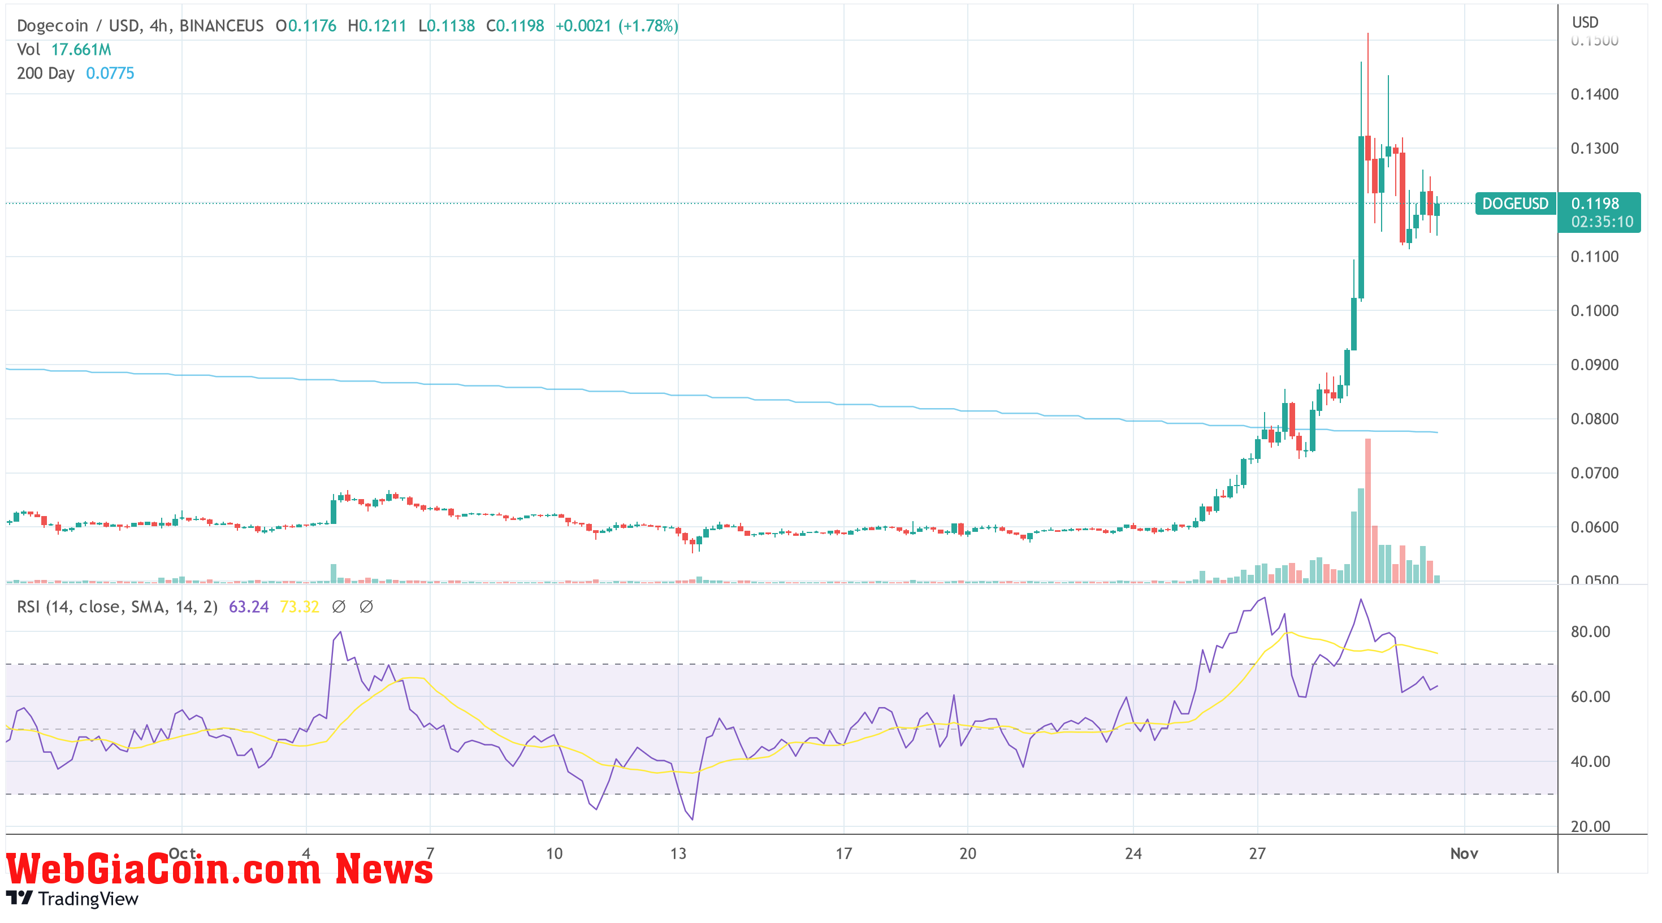Image resolution: width=1662 pixels, height=923 pixels.
Task: Click the high value H0.1211
Action: coord(377,26)
